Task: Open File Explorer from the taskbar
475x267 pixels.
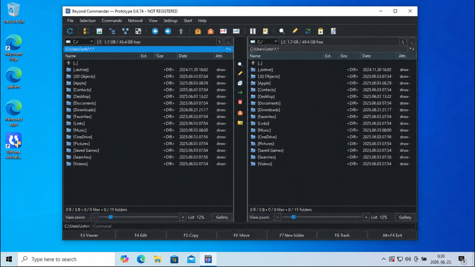Action: [157, 259]
